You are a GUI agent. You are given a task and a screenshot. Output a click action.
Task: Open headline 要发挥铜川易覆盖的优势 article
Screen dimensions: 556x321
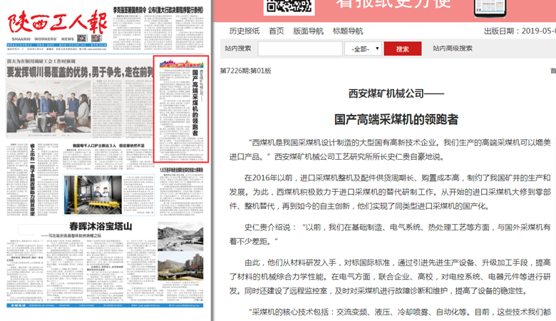(x=79, y=72)
